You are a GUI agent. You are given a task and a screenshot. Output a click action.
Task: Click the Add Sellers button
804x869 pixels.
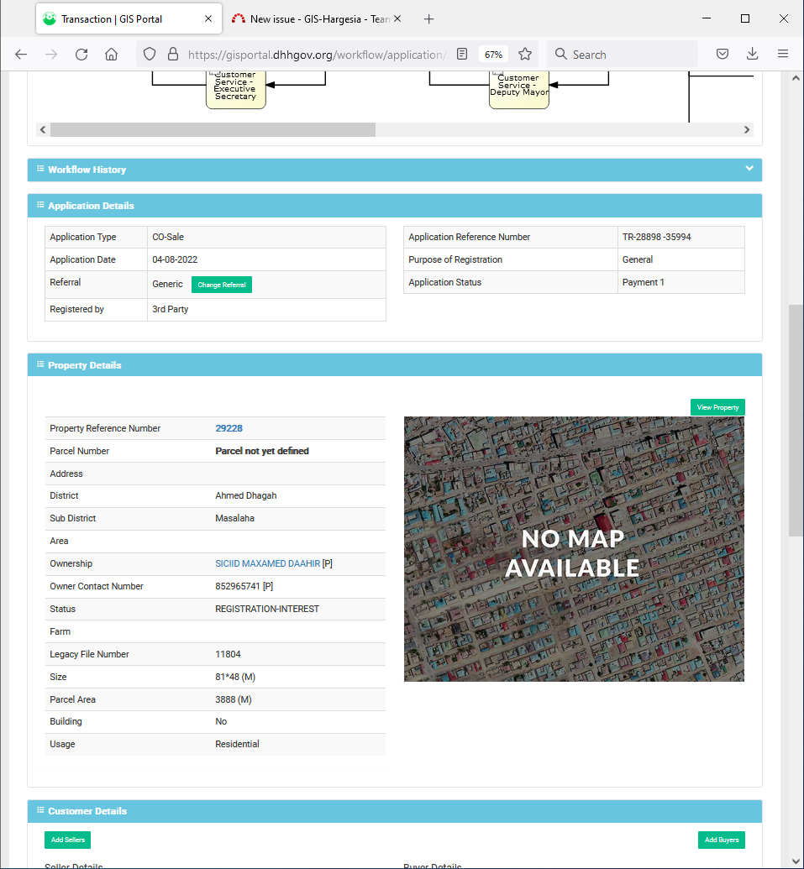tap(68, 840)
